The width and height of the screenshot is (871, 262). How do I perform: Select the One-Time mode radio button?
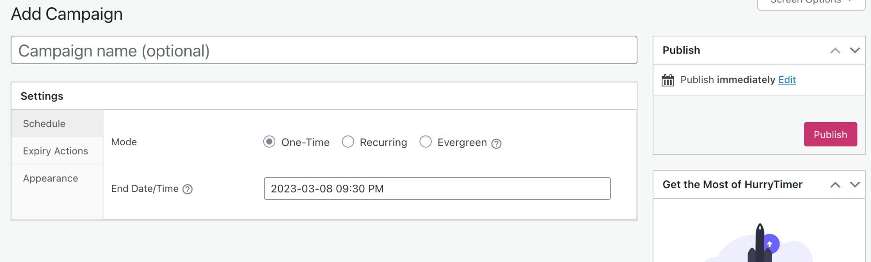[269, 142]
